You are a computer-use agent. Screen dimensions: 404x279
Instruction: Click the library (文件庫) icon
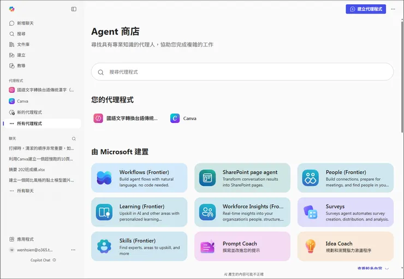coord(11,44)
